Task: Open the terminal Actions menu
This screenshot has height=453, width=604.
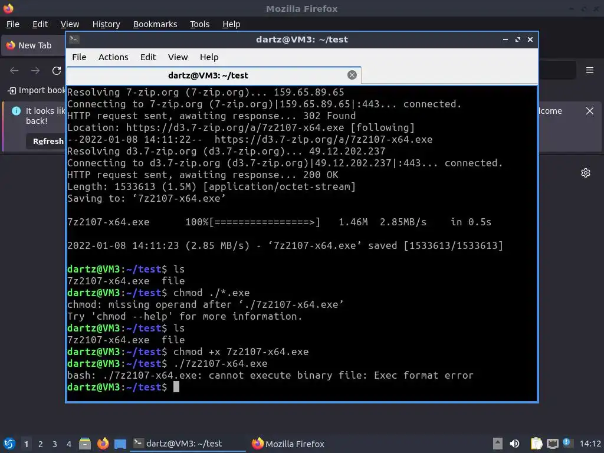Action: 113,57
